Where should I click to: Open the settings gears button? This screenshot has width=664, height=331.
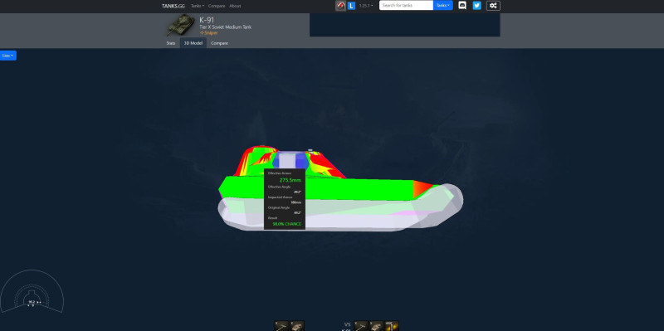pyautogui.click(x=493, y=6)
